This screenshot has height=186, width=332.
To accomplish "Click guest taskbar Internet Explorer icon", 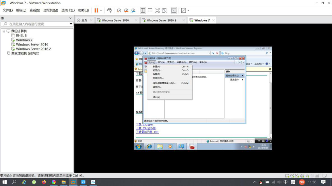I will point(149,147).
